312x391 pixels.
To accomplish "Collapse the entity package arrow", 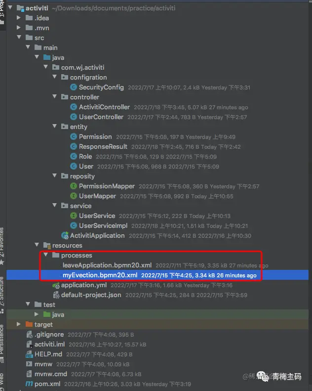I will click(55, 126).
